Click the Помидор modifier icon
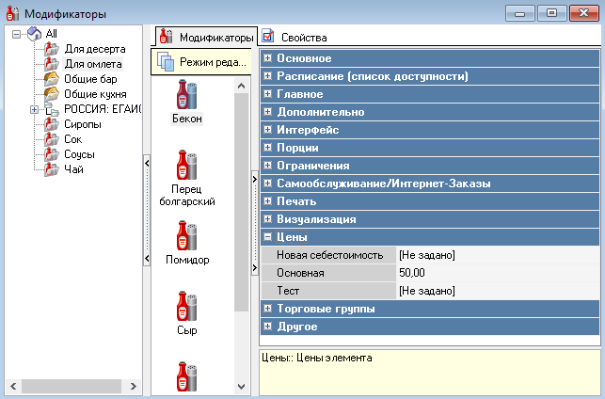605x399 pixels. tap(186, 236)
